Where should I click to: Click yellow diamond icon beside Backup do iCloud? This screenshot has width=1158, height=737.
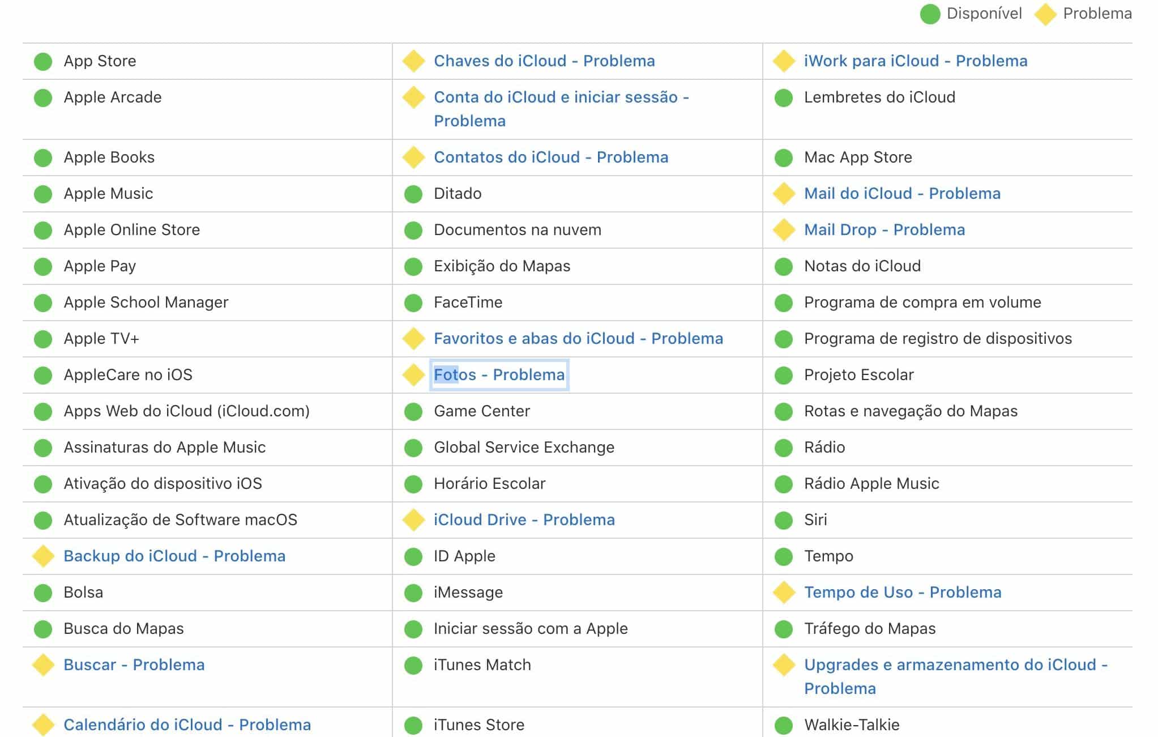(x=43, y=556)
